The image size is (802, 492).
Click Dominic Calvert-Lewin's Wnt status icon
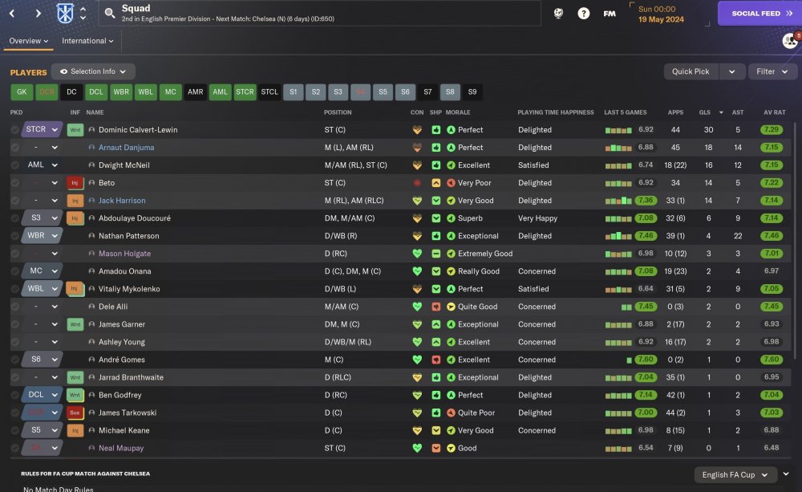click(75, 130)
